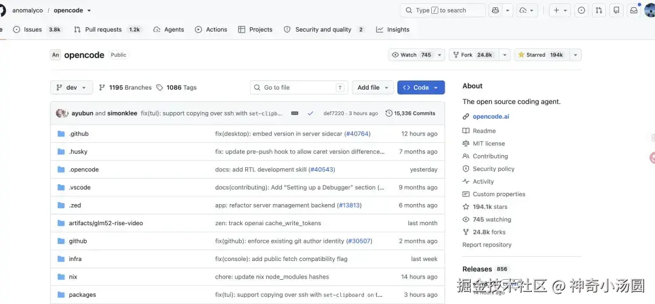
Task: Open the opencode.ai website link
Action: click(x=491, y=117)
